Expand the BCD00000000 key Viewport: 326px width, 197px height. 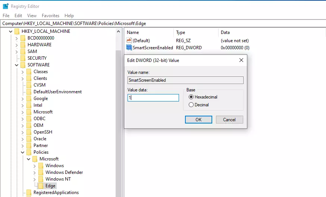17,38
